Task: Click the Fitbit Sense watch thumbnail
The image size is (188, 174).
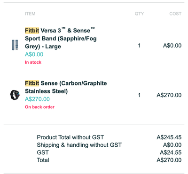Action: click(x=15, y=95)
